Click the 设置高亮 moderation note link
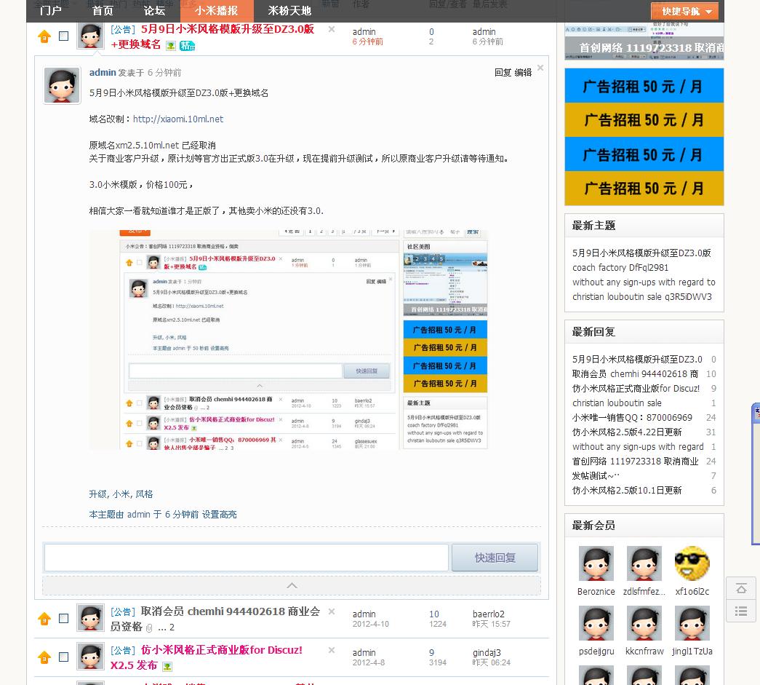 (x=219, y=514)
